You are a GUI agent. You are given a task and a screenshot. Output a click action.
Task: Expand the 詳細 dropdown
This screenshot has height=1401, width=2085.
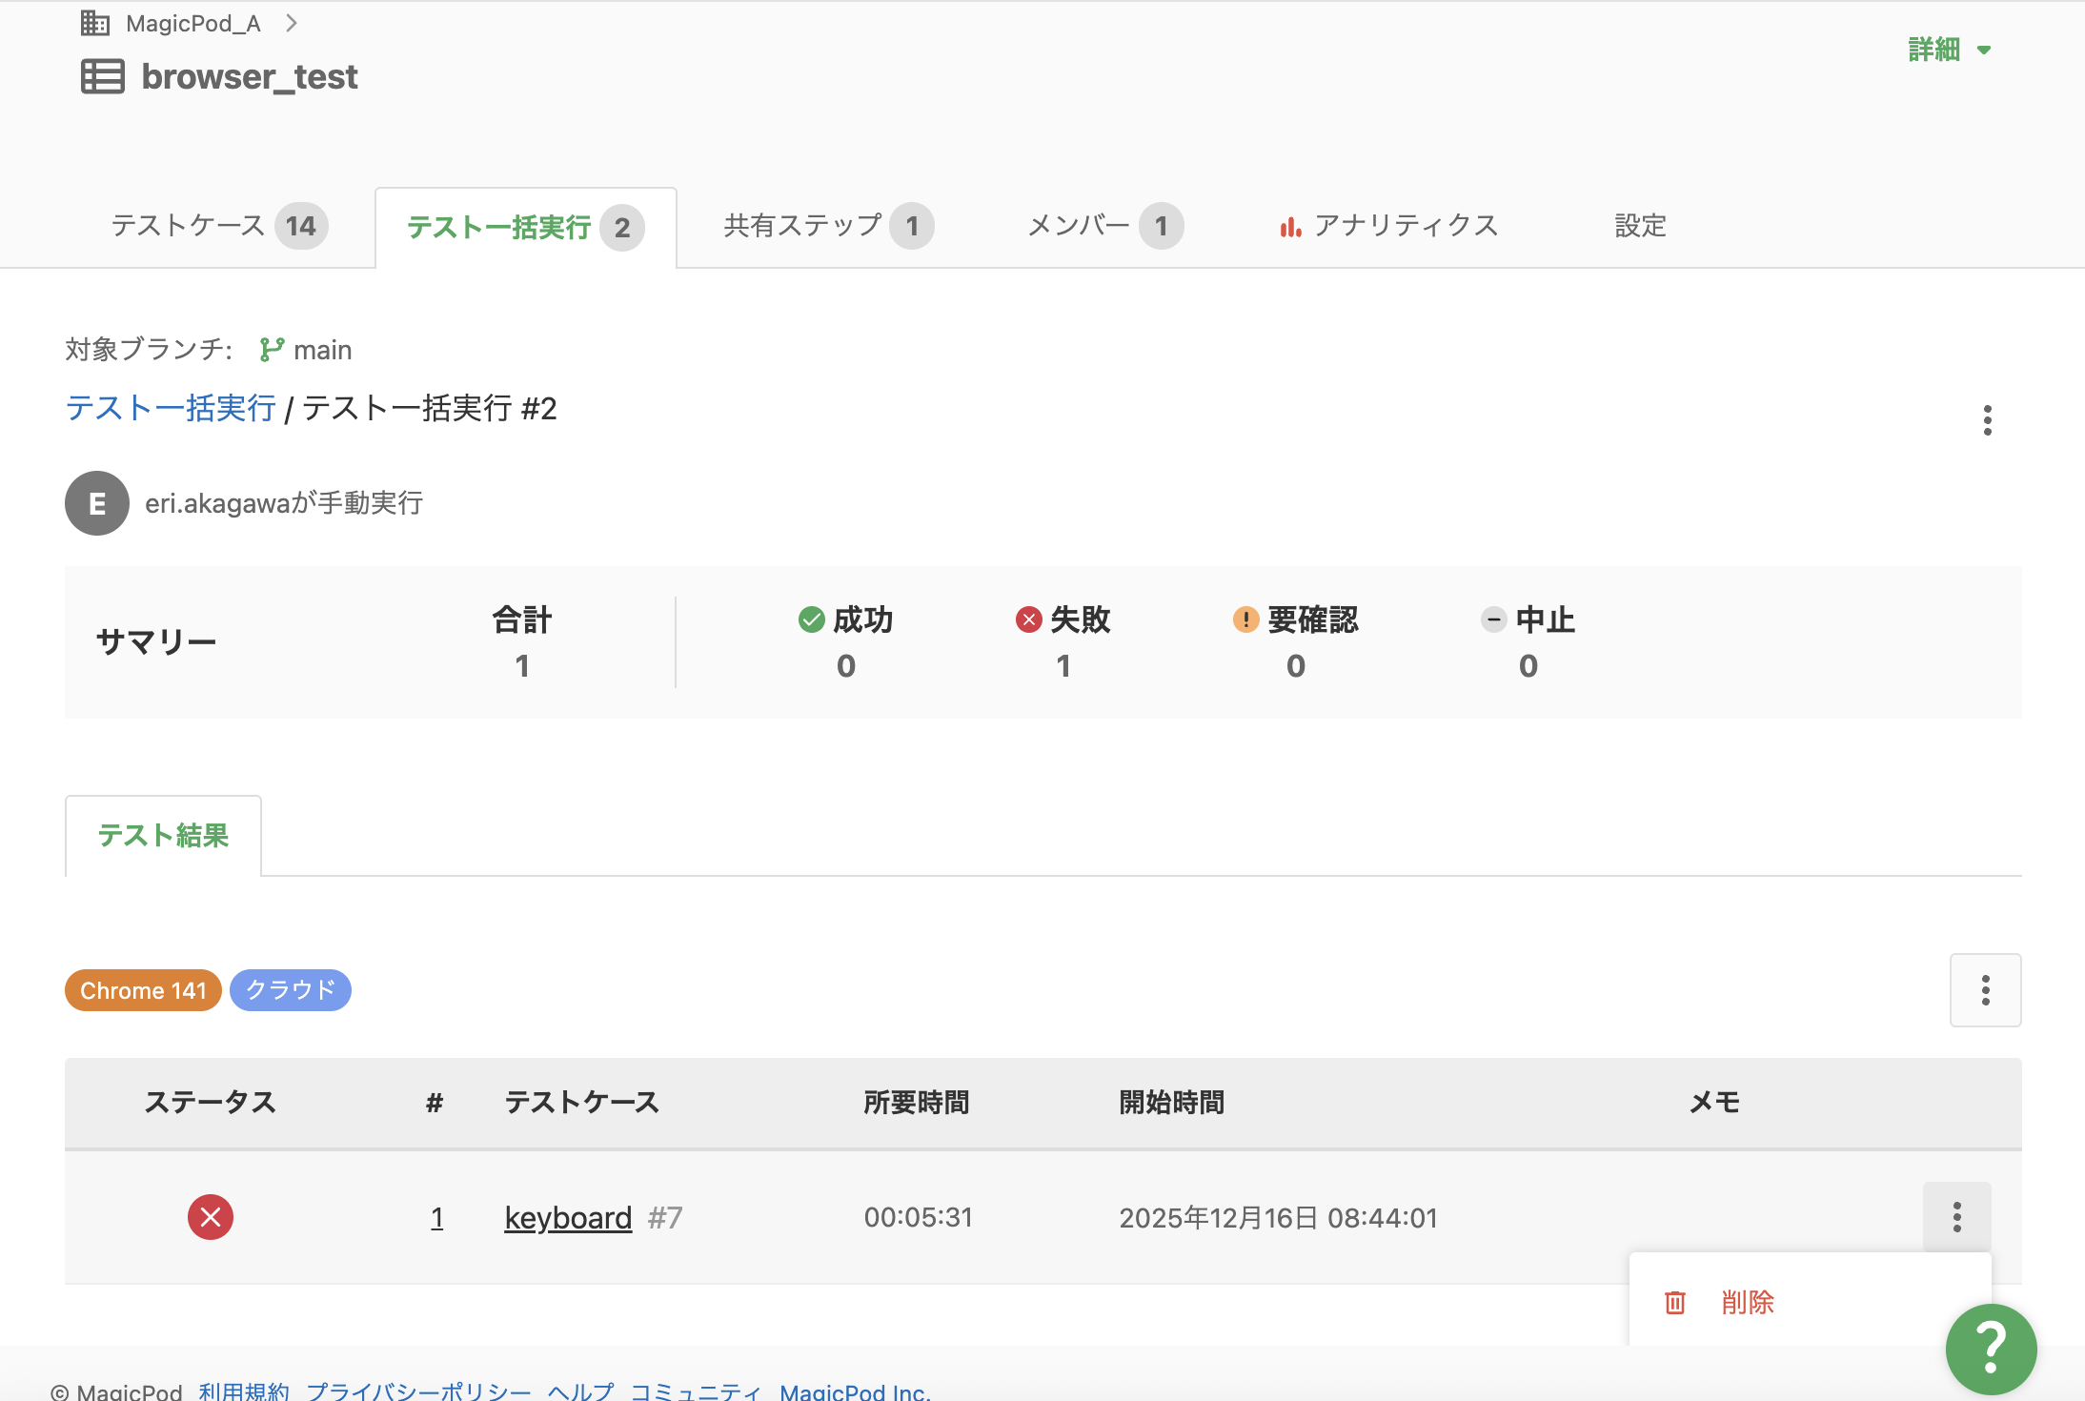(x=1950, y=50)
